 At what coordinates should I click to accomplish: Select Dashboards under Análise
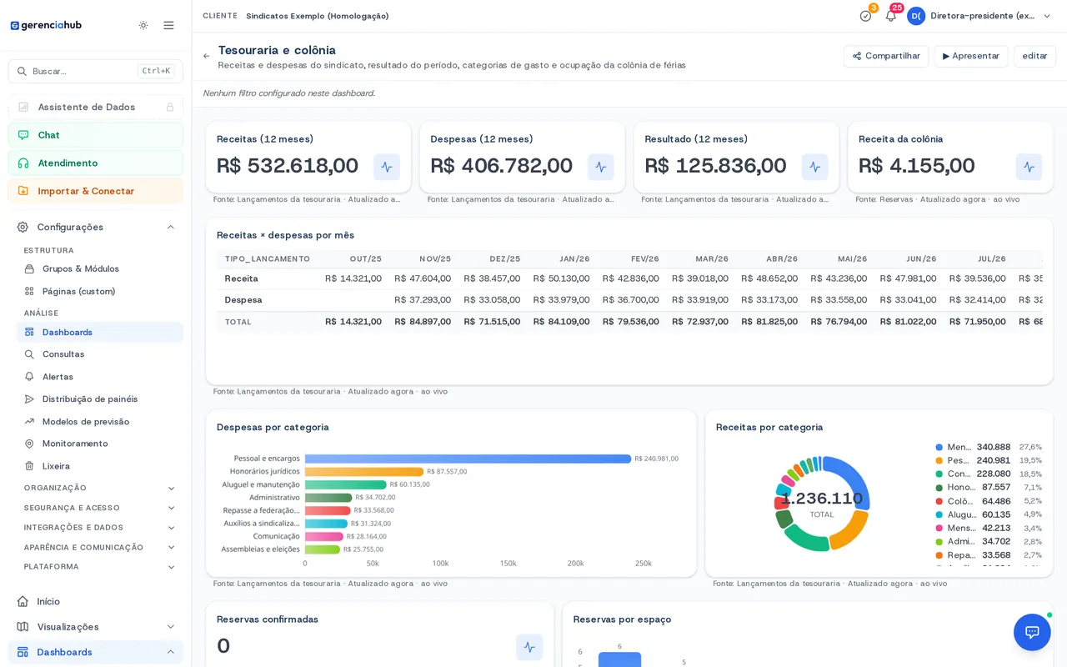pyautogui.click(x=100, y=332)
